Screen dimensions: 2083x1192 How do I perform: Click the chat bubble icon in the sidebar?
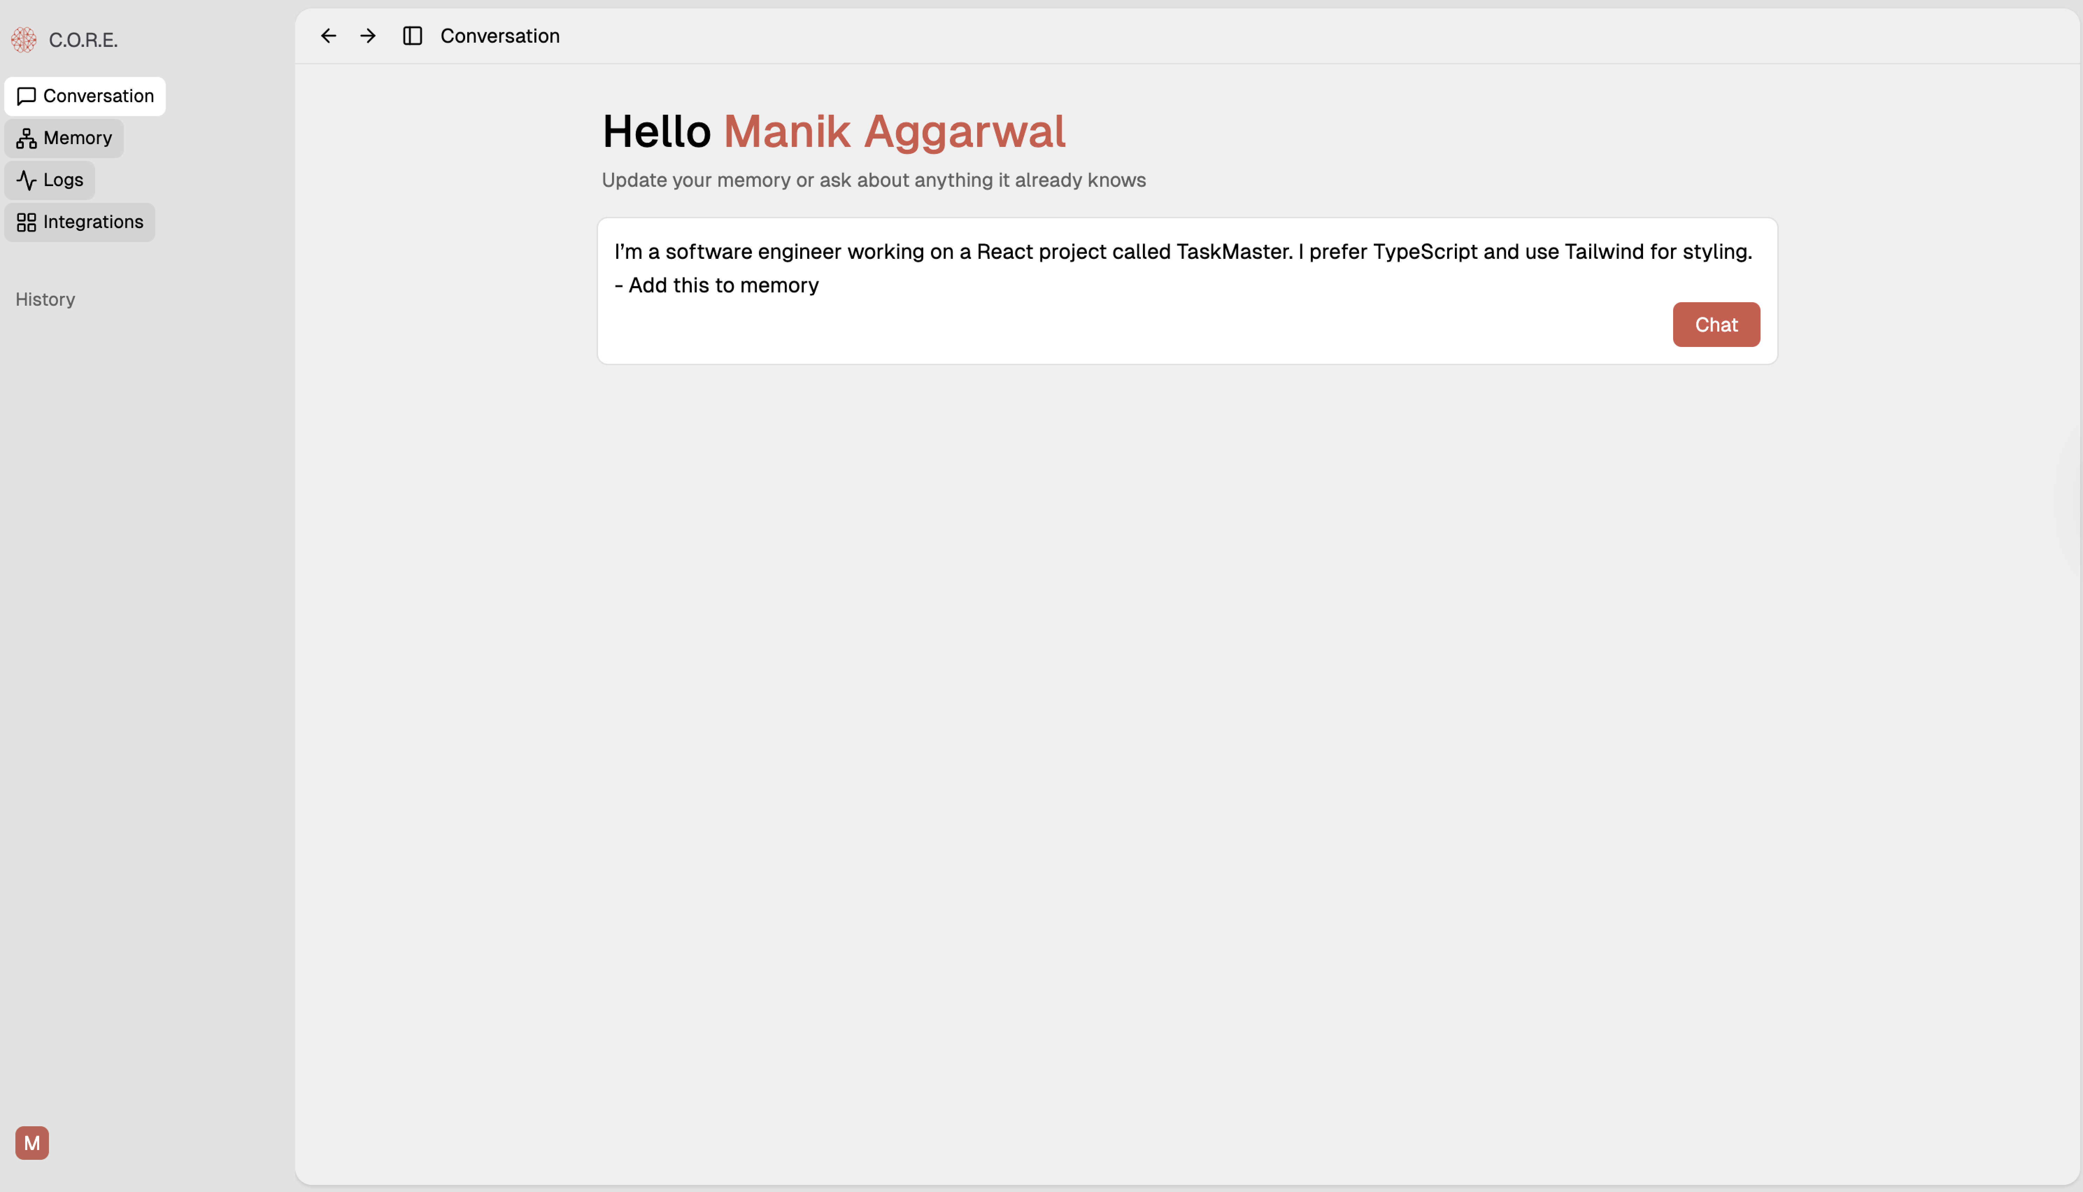tap(26, 97)
